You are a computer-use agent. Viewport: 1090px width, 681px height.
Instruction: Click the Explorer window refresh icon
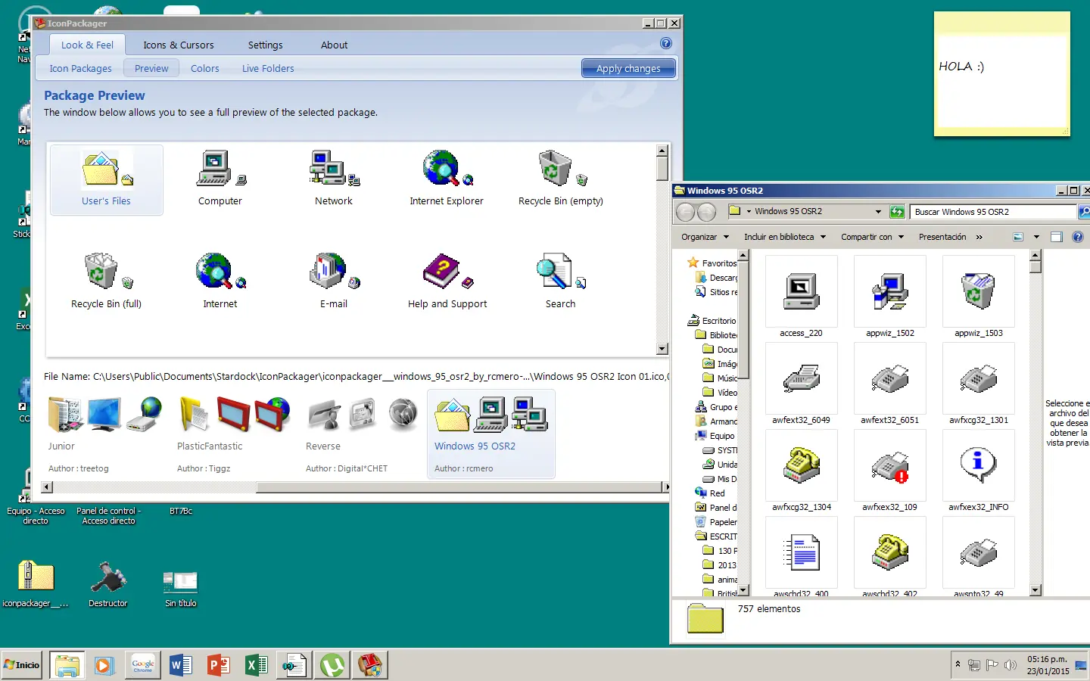point(897,212)
